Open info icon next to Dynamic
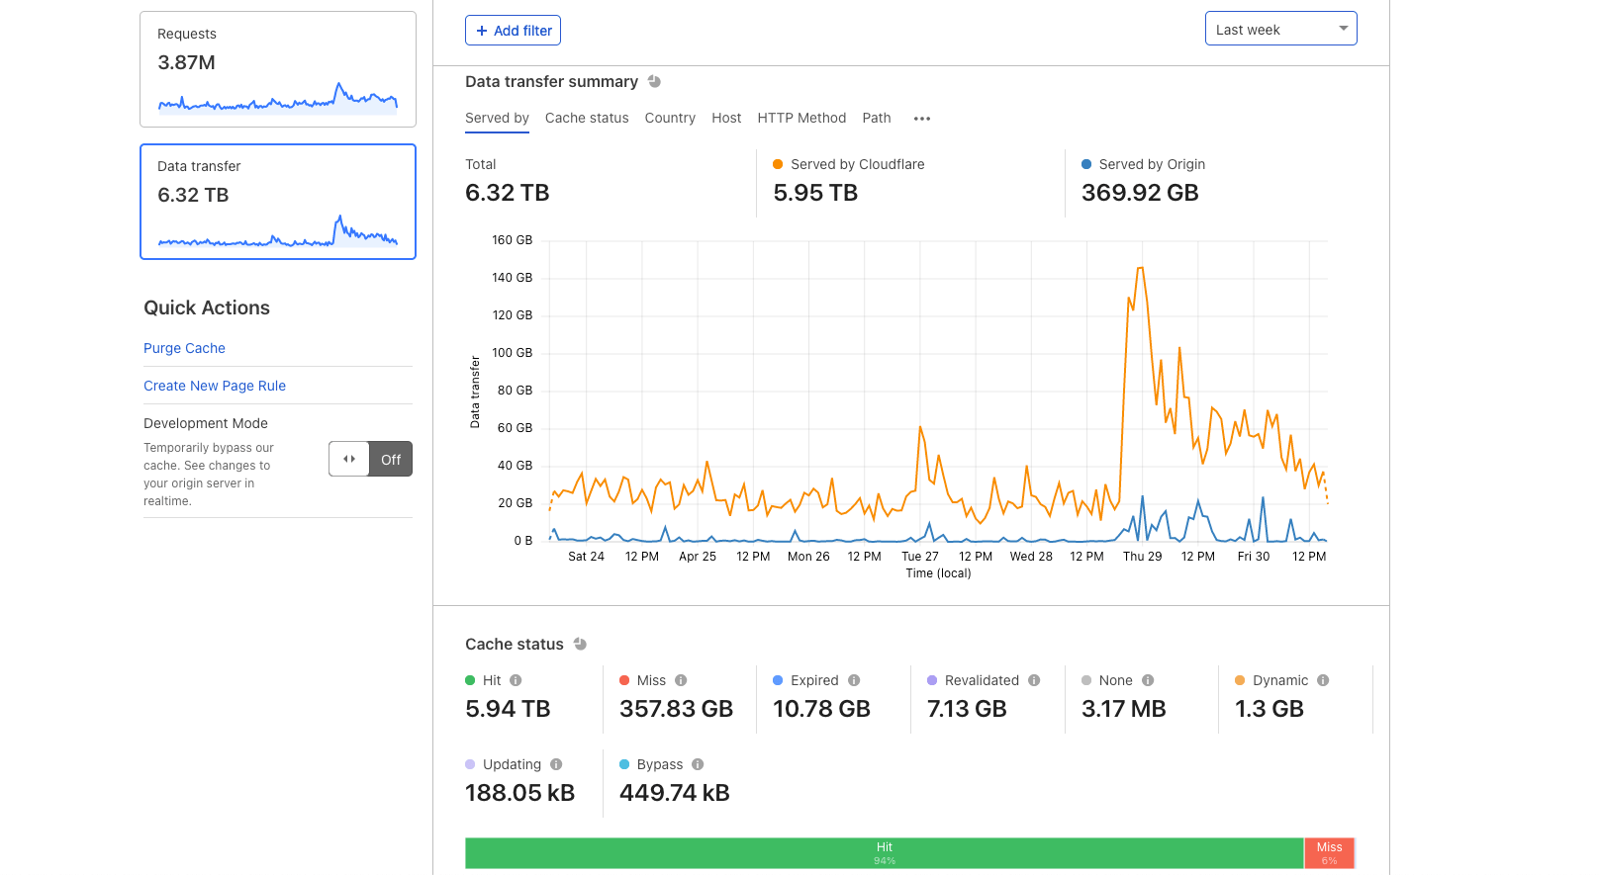The height and width of the screenshot is (875, 1599). click(x=1323, y=680)
